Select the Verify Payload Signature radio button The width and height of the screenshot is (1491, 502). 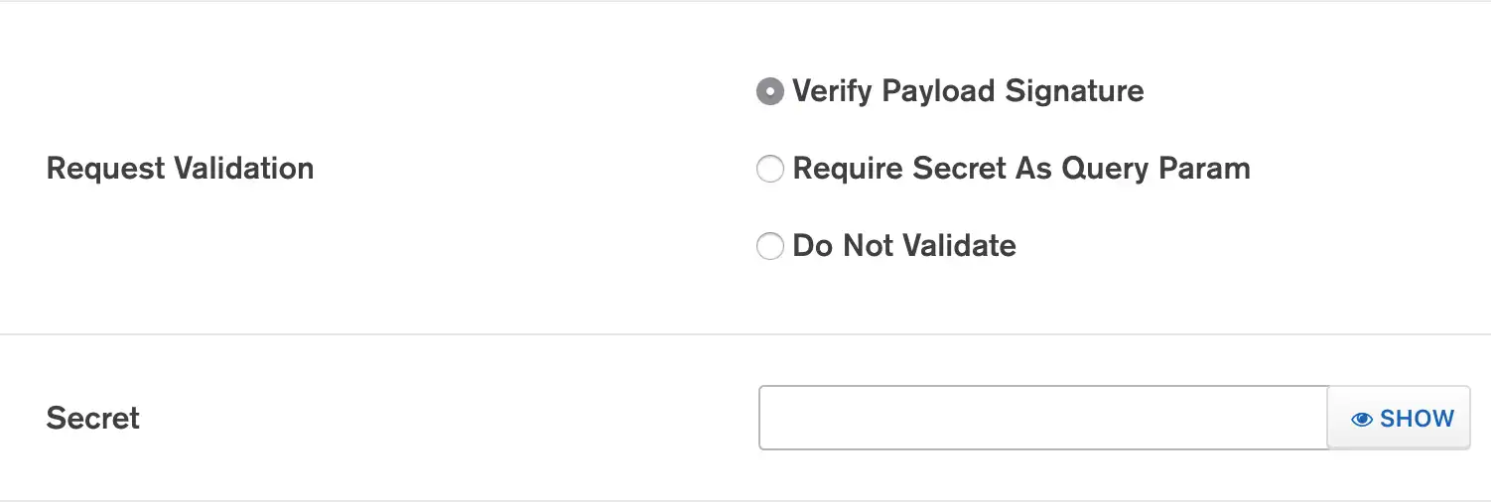[x=769, y=91]
